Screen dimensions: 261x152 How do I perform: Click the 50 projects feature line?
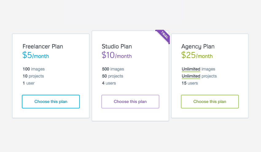tap(112, 76)
